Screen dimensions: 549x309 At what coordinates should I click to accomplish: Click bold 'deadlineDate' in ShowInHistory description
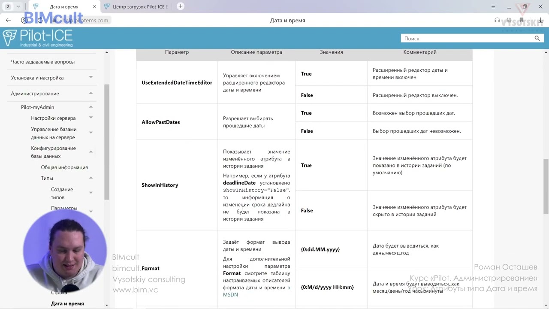[x=239, y=183]
